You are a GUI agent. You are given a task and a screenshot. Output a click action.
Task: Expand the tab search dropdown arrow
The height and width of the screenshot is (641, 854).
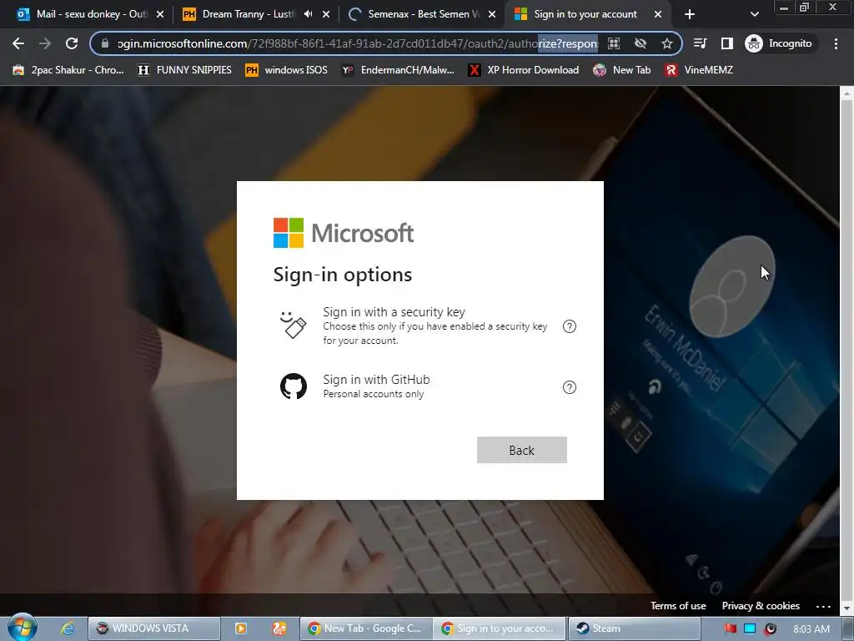(754, 14)
